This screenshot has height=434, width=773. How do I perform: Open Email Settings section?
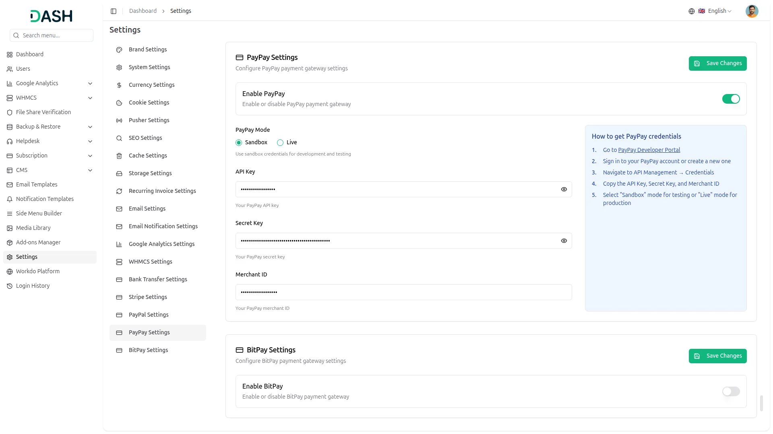(x=158, y=209)
